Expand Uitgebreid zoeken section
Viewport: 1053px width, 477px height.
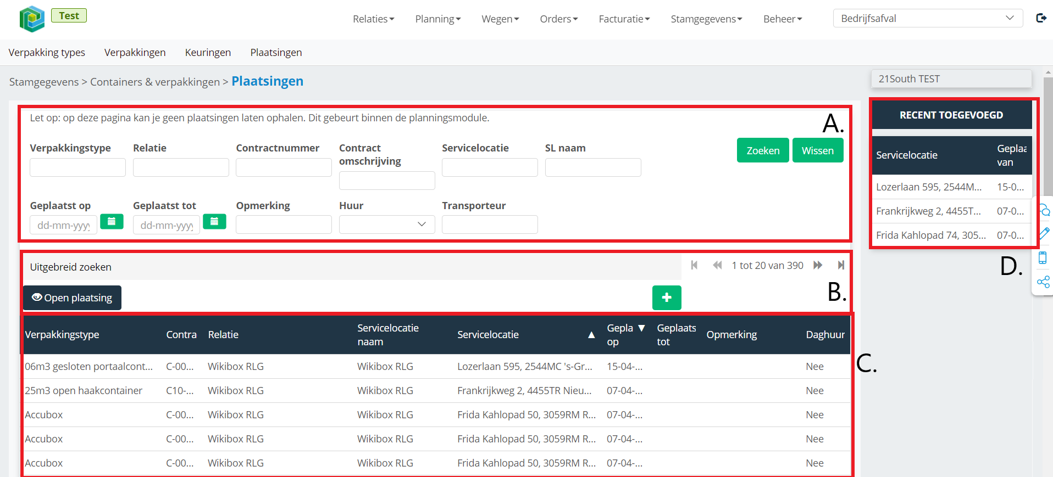click(x=70, y=267)
